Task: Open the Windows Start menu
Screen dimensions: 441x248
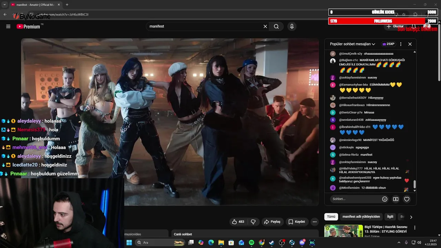Action: [129, 243]
